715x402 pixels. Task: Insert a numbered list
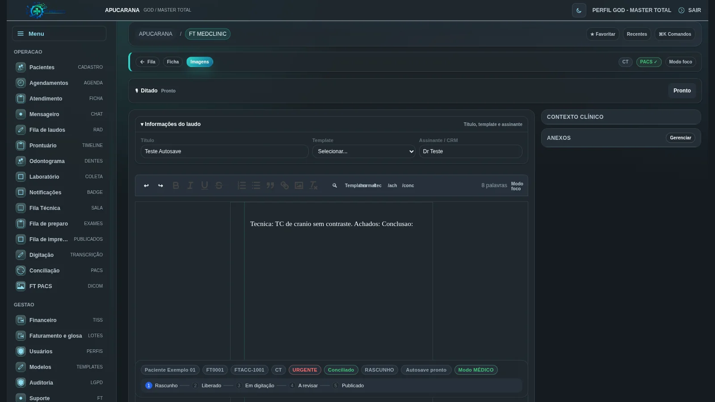click(x=242, y=185)
